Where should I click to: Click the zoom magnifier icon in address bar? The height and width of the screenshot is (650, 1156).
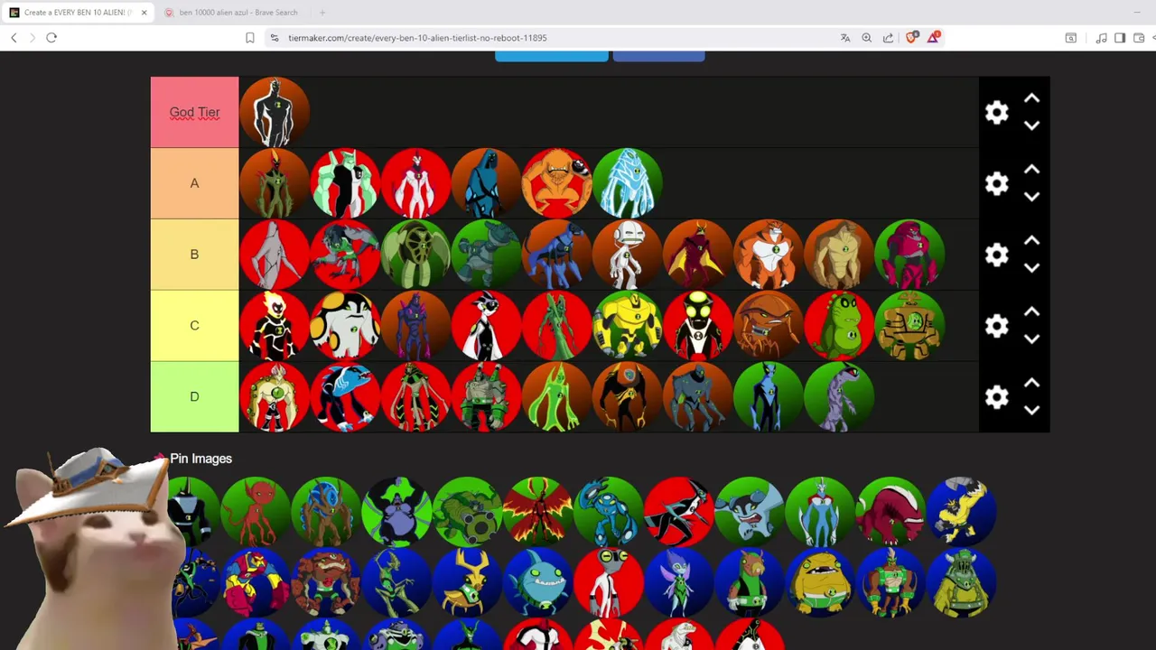click(867, 38)
